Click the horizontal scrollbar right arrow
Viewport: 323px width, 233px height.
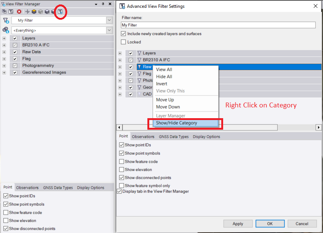(x=319, y=127)
